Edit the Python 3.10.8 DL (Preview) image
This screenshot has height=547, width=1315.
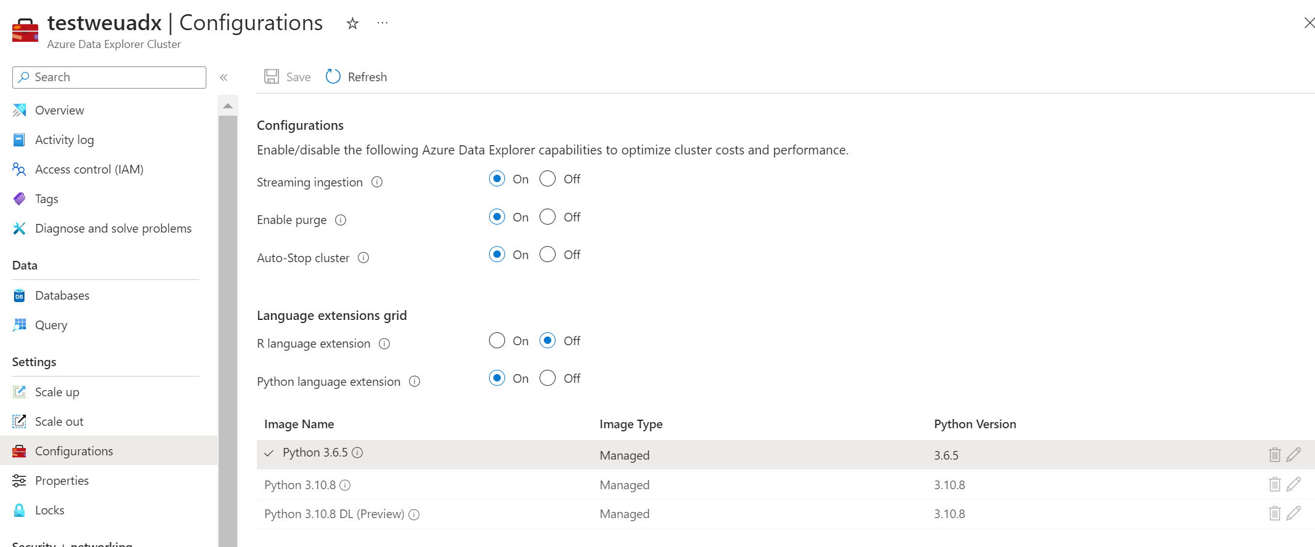tap(1293, 513)
